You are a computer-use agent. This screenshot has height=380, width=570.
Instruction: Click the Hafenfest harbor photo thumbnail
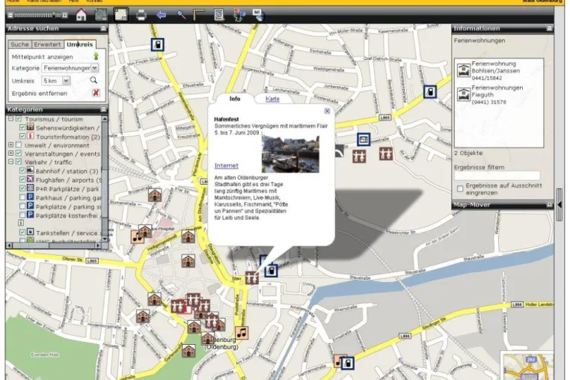[x=290, y=154]
